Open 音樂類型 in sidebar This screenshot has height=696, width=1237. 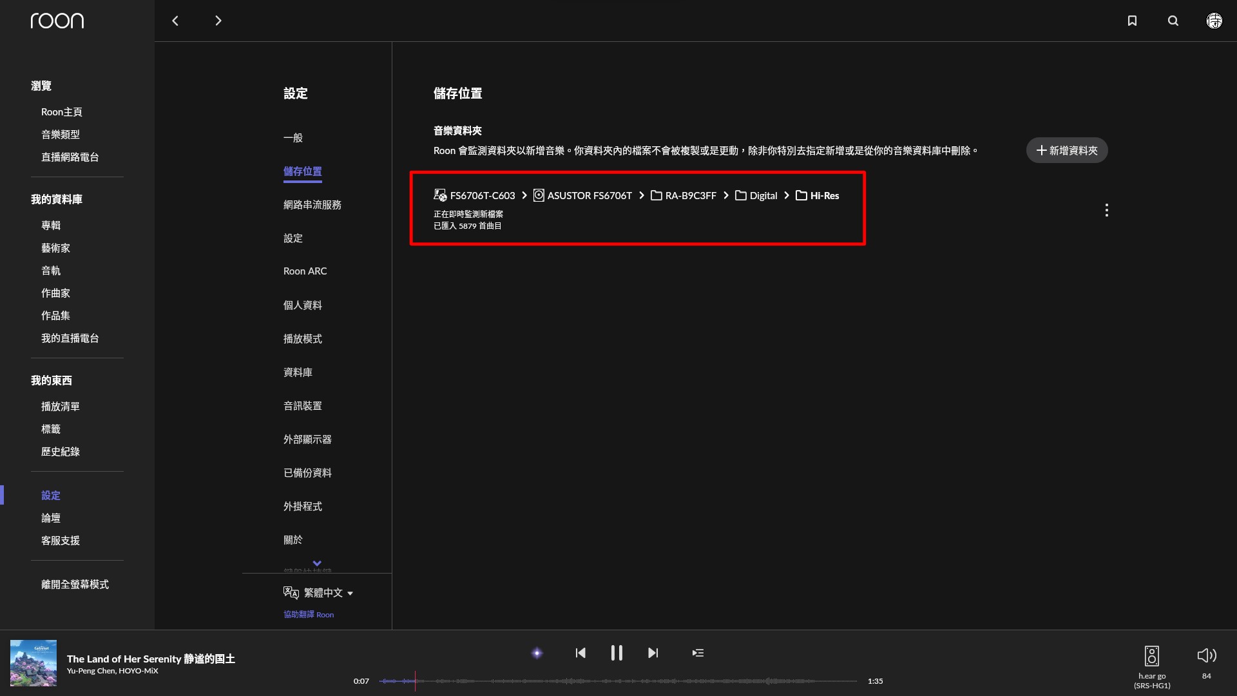[61, 135]
